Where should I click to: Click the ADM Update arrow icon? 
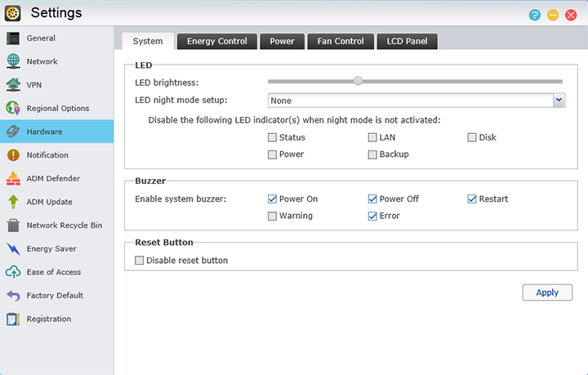point(13,202)
